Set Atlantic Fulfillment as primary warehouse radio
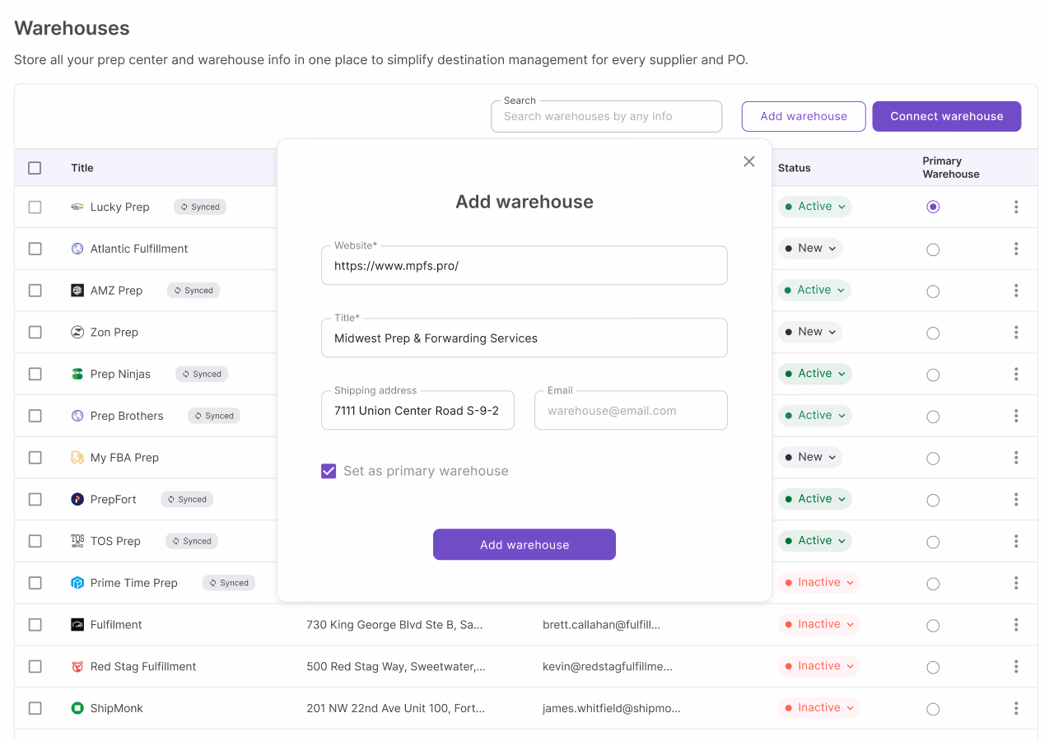Screen dimensions: 1049x741 (x=933, y=249)
